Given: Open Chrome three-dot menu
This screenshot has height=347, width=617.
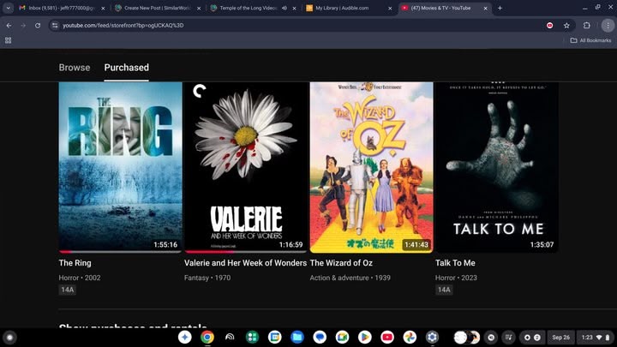Looking at the screenshot, I should [608, 25].
